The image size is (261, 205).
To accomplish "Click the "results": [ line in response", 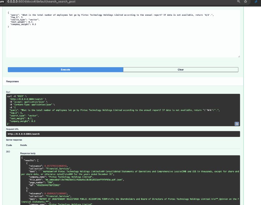I will point(31,160).
